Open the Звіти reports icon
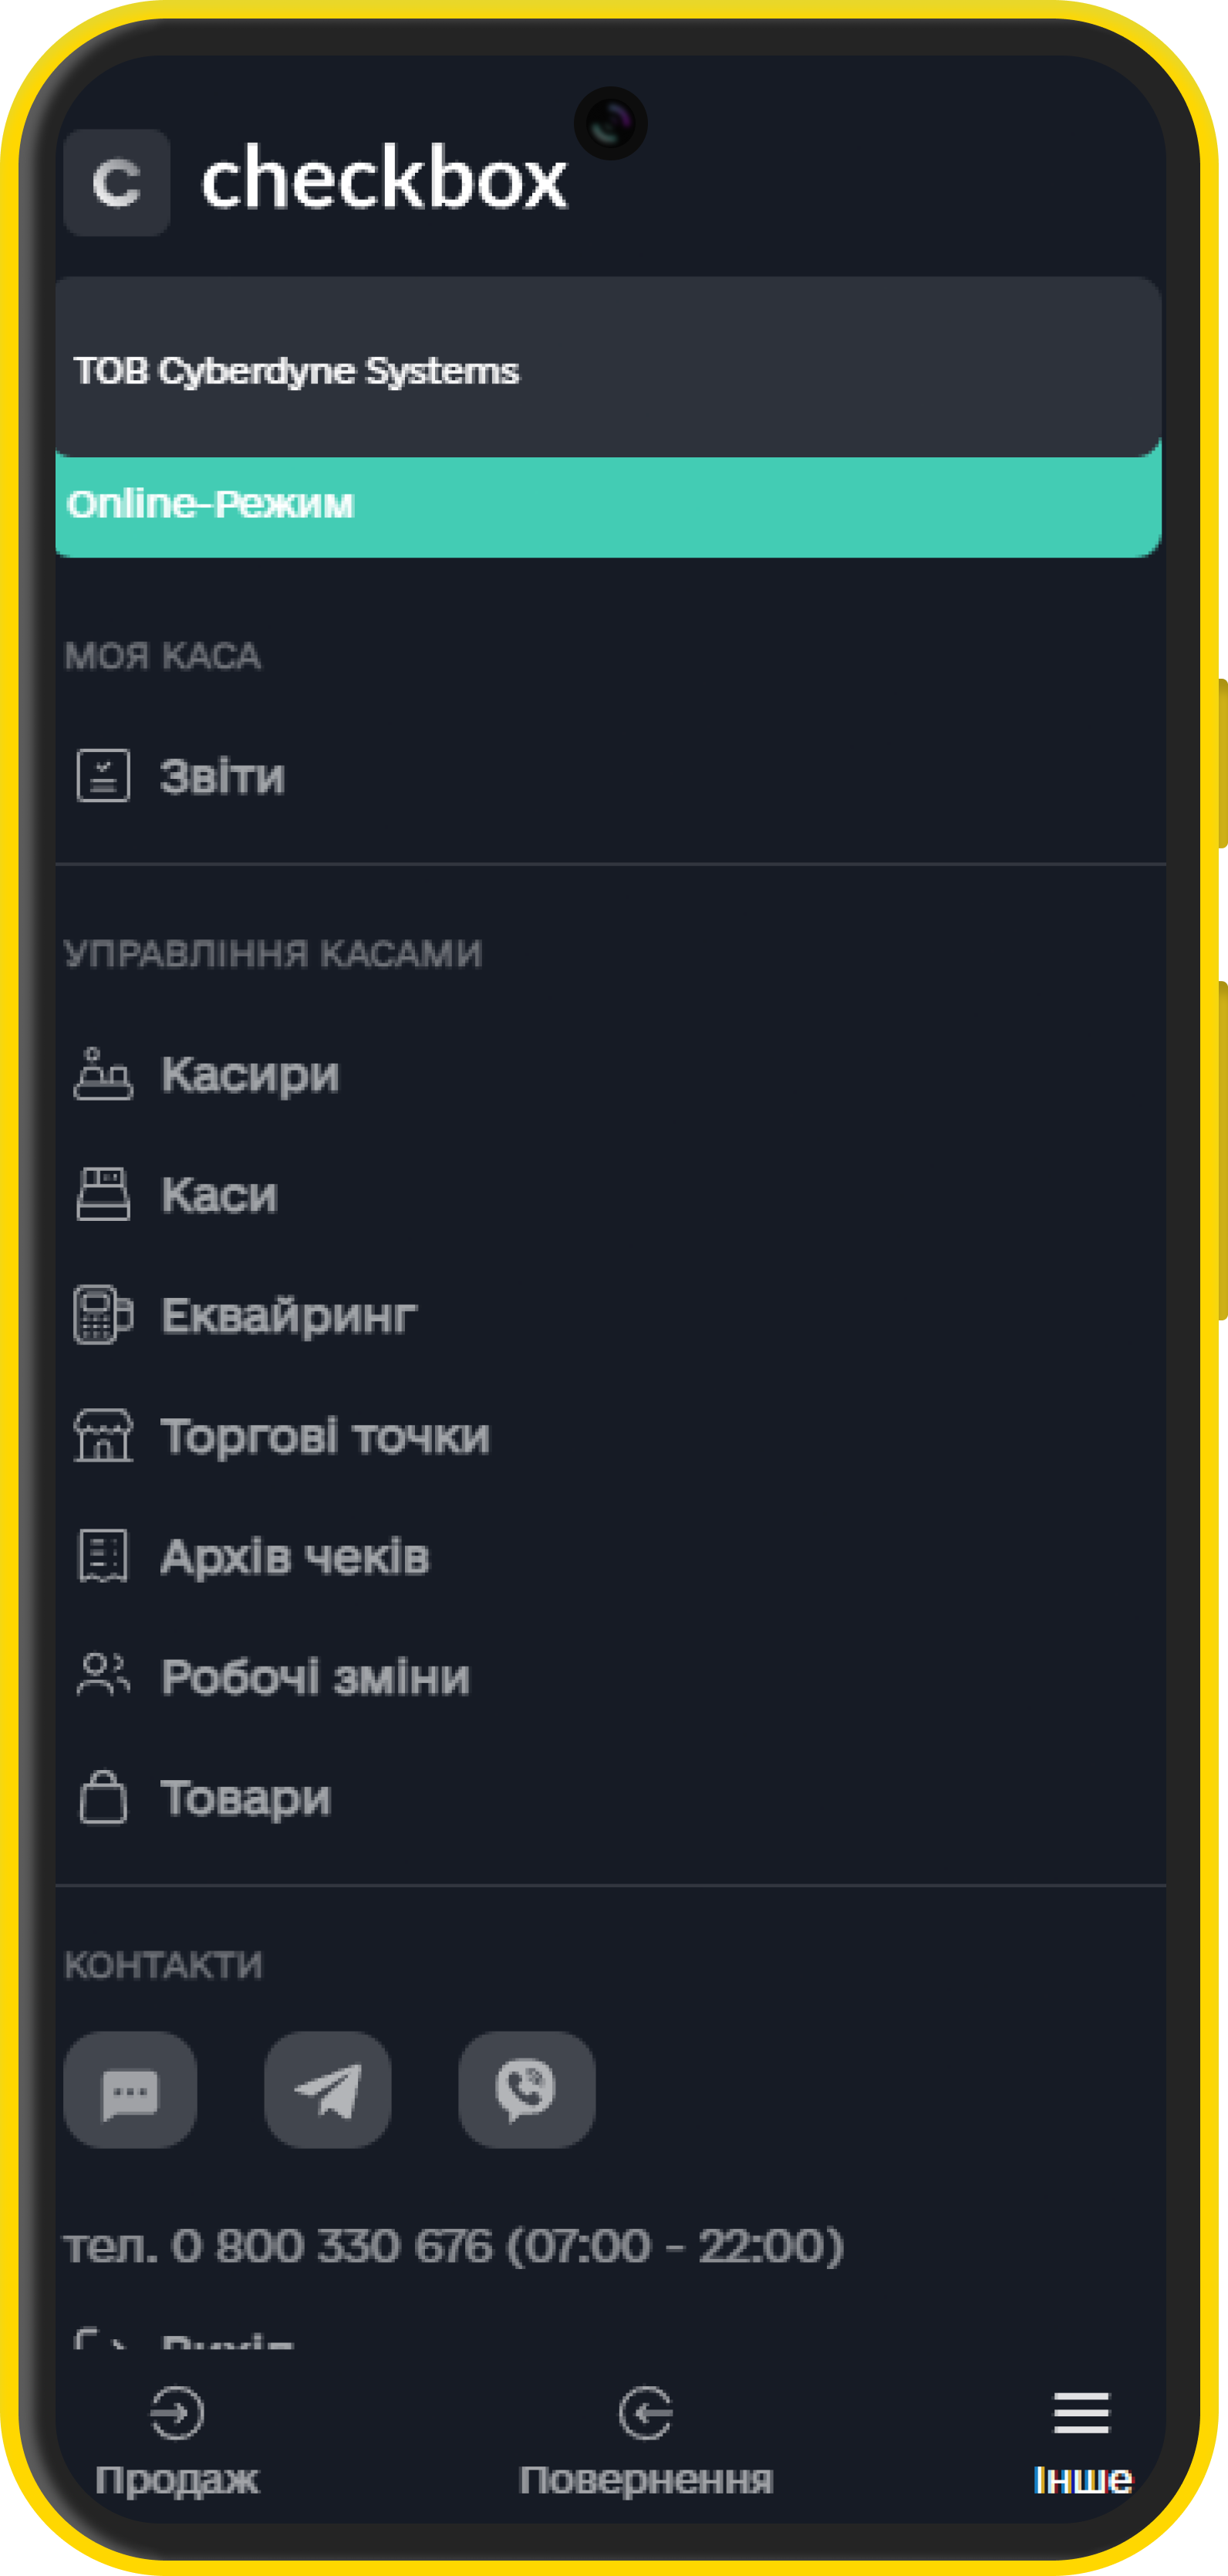1228x2576 pixels. 103,776
